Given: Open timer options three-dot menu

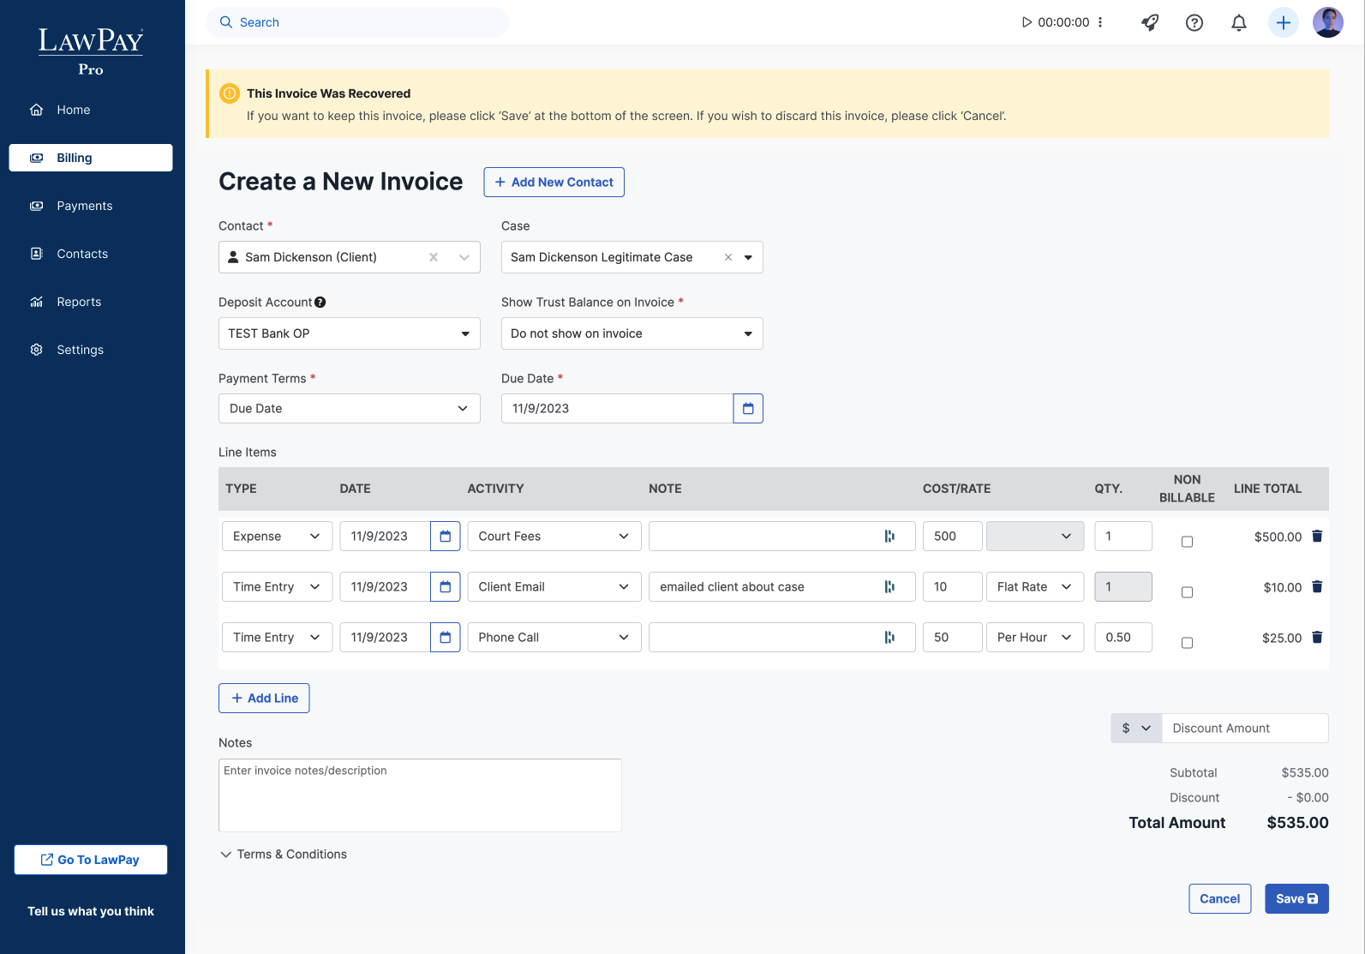Looking at the screenshot, I should pos(1100,22).
